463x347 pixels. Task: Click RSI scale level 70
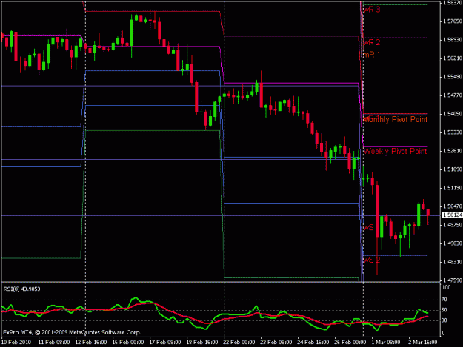445,300
